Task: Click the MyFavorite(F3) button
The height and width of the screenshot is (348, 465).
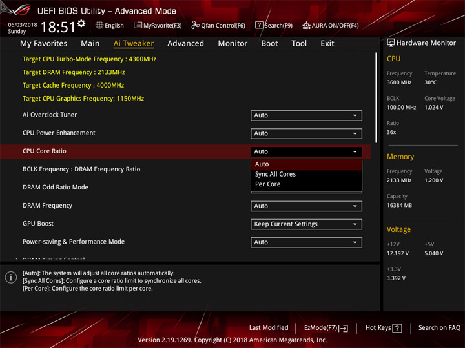Action: pos(158,25)
